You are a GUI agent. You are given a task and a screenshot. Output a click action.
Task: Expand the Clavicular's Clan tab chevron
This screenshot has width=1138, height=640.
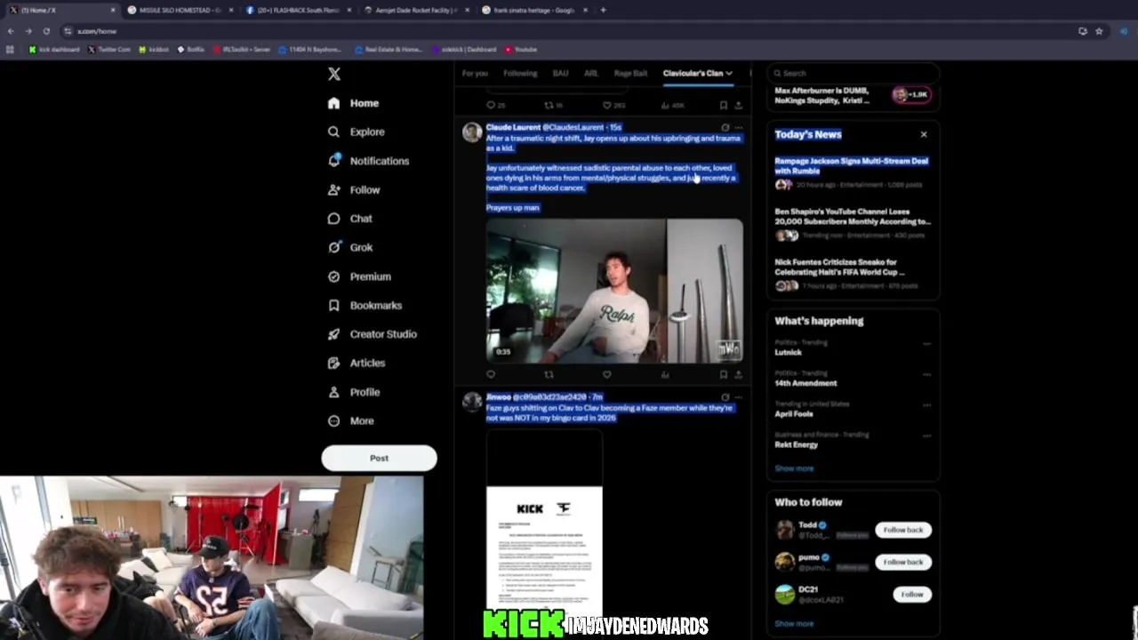728,74
